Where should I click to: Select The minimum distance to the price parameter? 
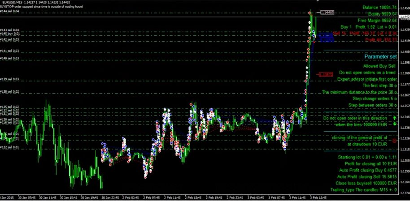(359, 92)
